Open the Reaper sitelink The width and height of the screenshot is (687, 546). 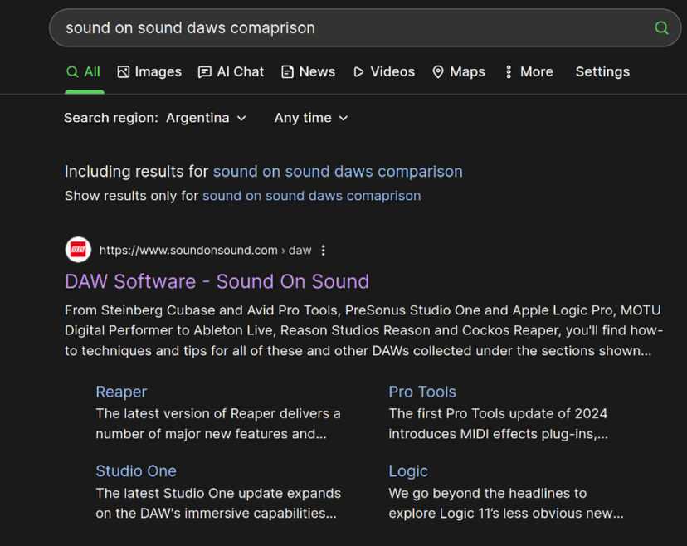coord(121,392)
